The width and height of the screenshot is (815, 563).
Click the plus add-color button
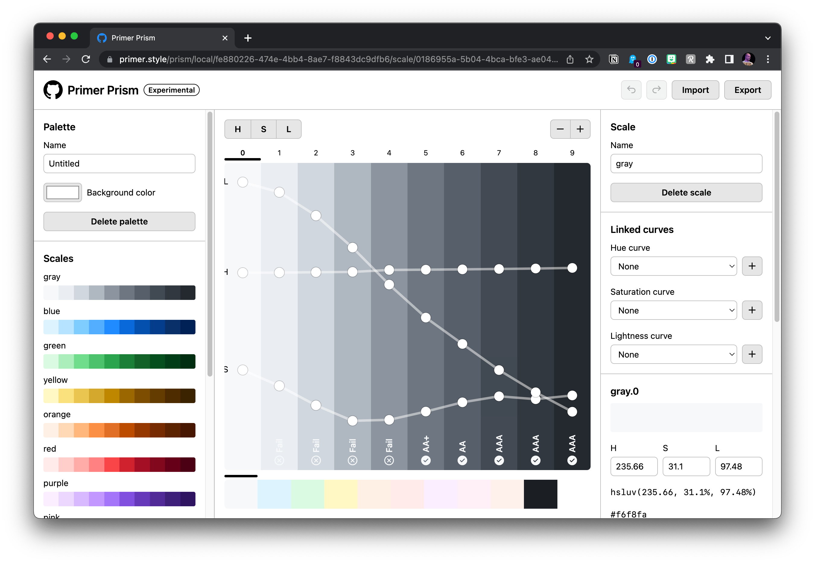click(580, 129)
